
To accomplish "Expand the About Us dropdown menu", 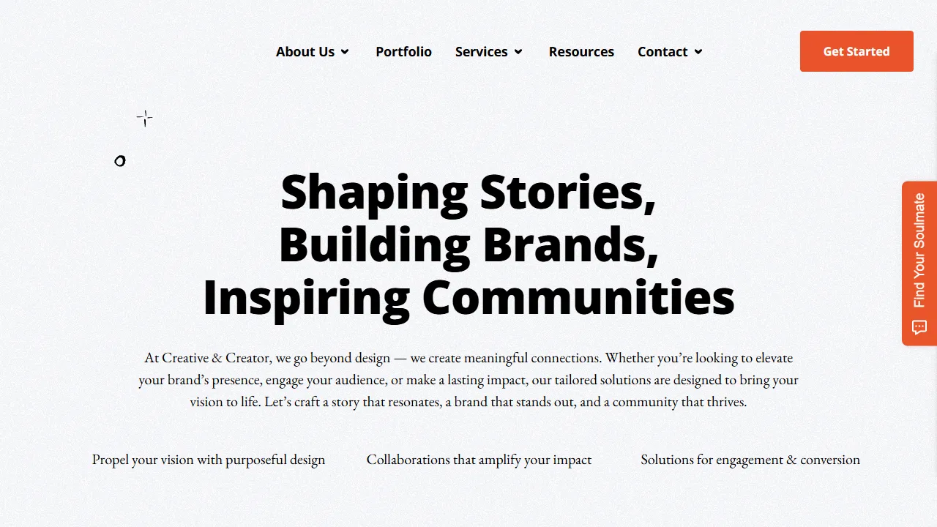I will (305, 51).
